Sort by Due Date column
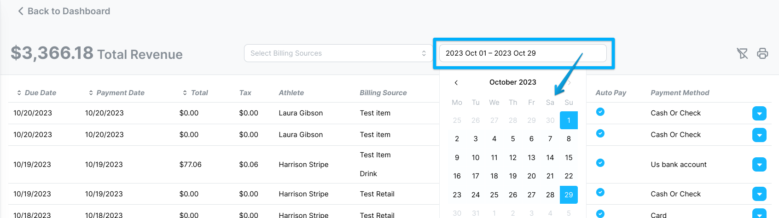This screenshot has height=218, width=779. pyautogui.click(x=36, y=93)
